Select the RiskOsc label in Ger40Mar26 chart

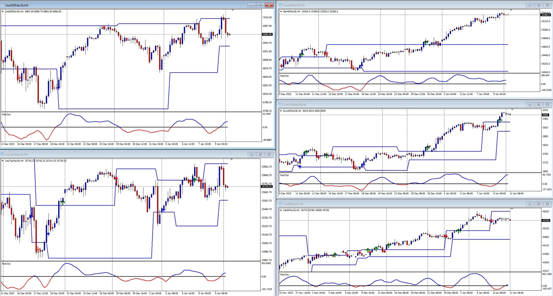tap(285, 76)
